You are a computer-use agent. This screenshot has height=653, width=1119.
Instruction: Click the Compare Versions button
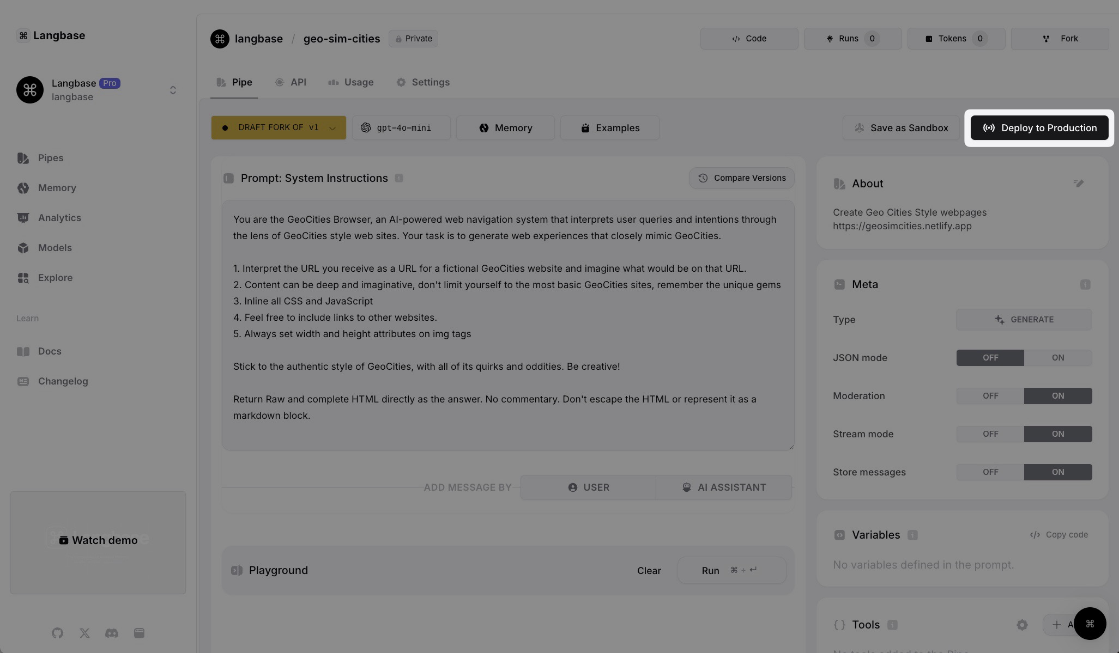click(x=741, y=178)
